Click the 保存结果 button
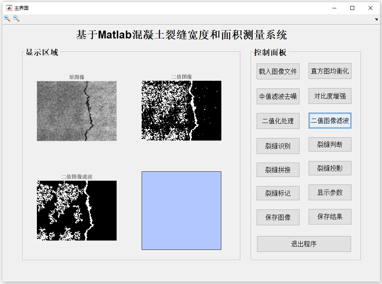Image resolution: width=382 pixels, height=284 pixels. (330, 217)
